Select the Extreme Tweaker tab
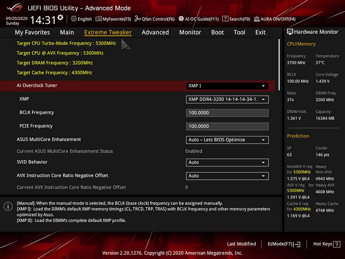This screenshot has width=345, height=259. click(108, 32)
